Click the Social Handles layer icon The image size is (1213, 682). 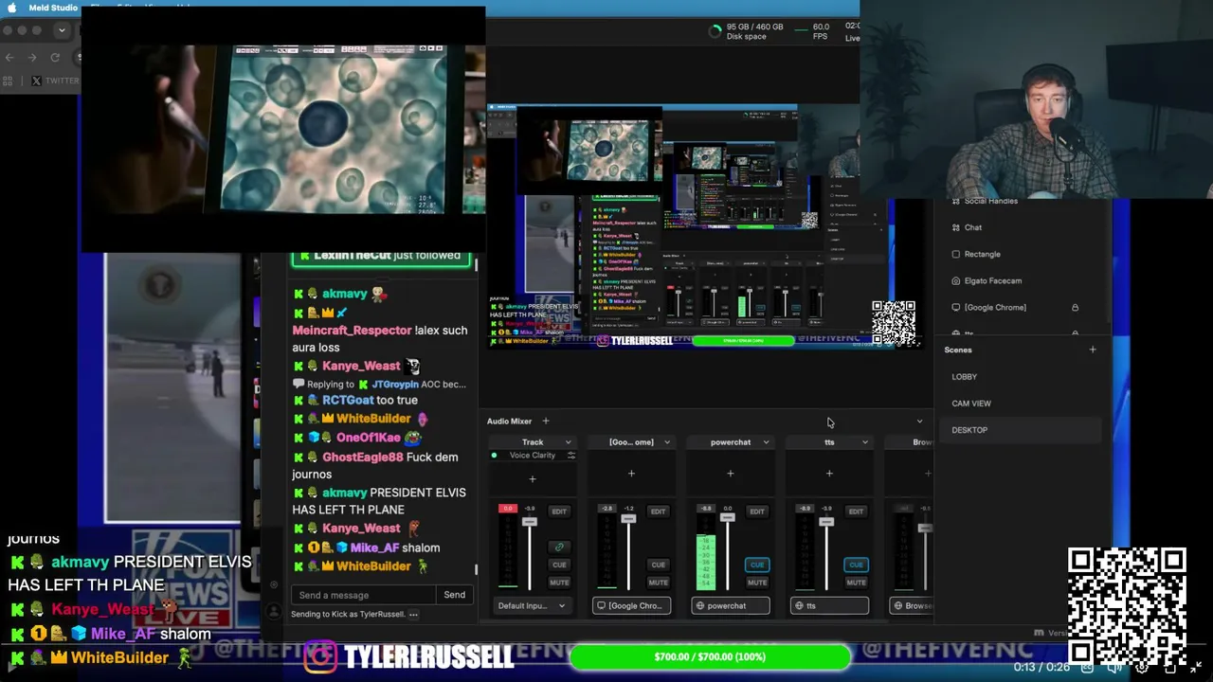pyautogui.click(x=955, y=201)
